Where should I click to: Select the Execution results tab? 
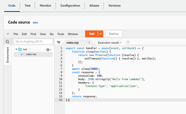pyautogui.click(x=109, y=43)
